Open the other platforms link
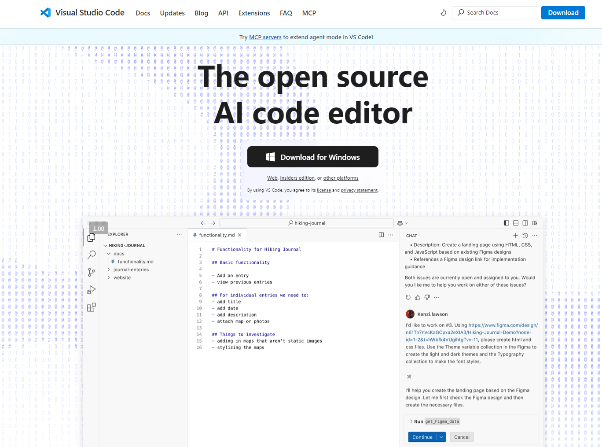This screenshot has width=602, height=447. [341, 178]
